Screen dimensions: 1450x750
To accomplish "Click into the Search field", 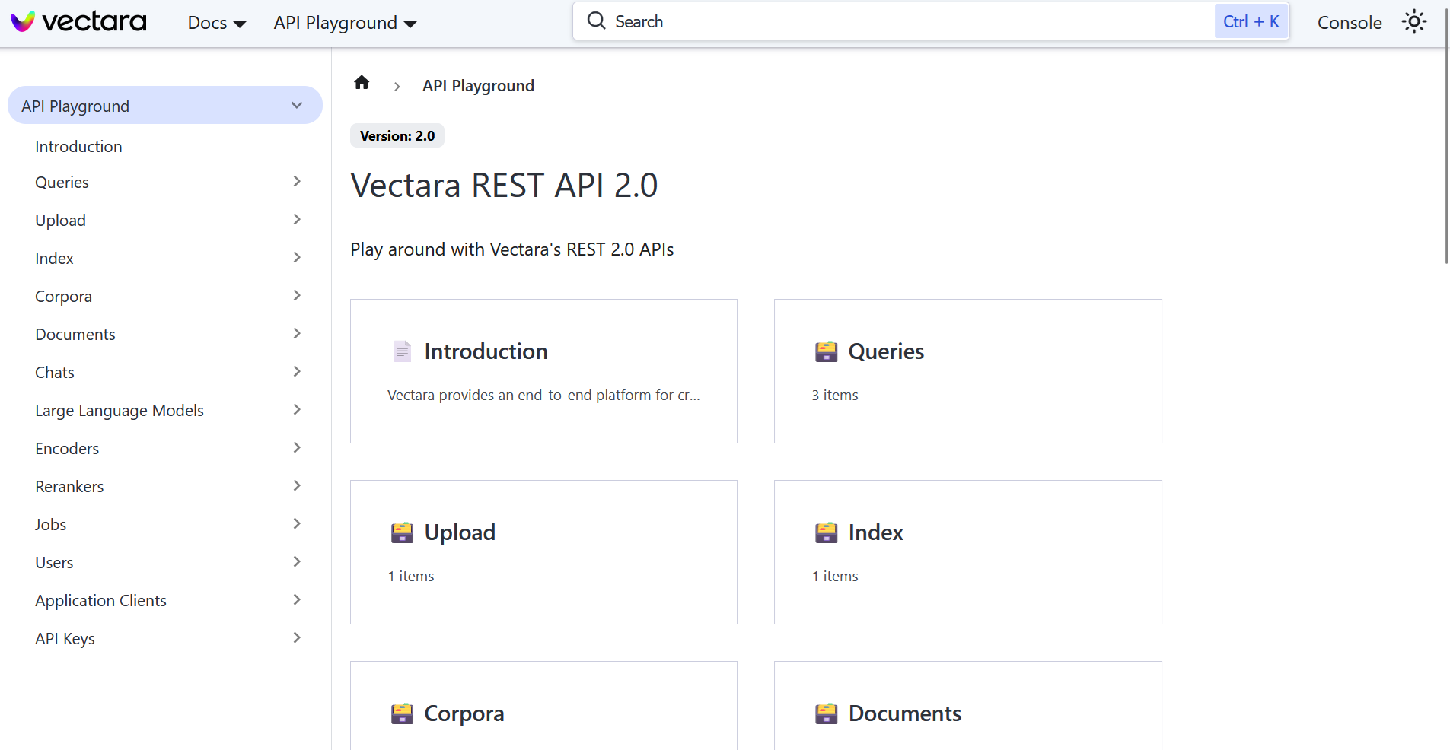I will click(x=898, y=22).
